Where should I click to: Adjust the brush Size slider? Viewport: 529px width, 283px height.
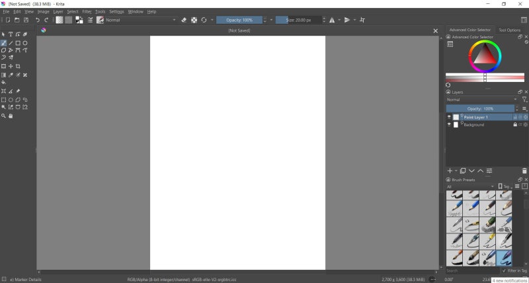pyautogui.click(x=299, y=20)
